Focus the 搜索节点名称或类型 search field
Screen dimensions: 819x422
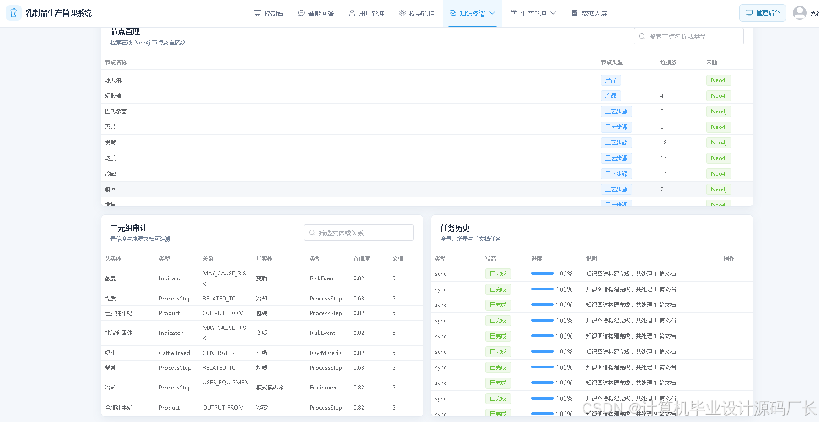[x=689, y=36]
